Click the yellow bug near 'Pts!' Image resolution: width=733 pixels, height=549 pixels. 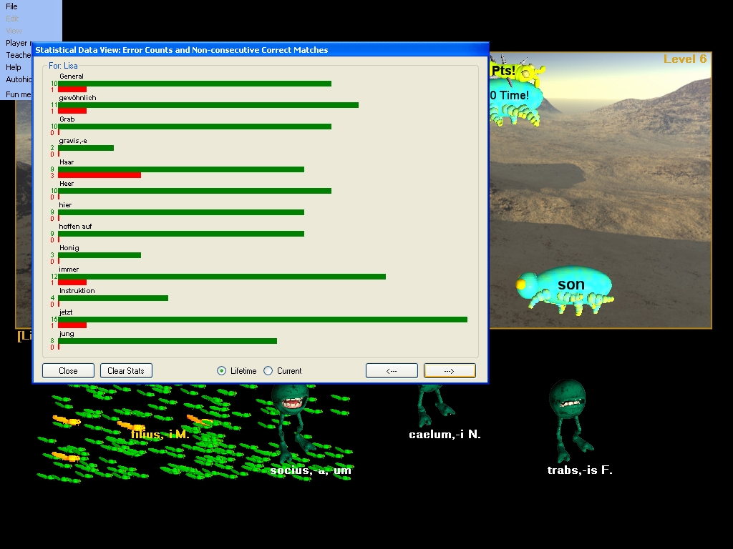[x=528, y=73]
